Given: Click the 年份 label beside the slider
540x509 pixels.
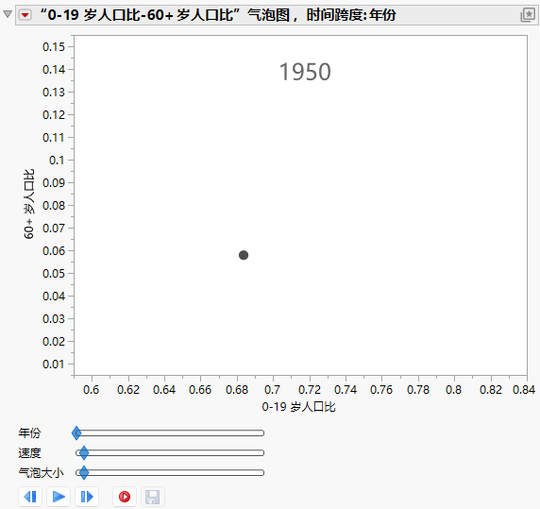Looking at the screenshot, I should point(29,433).
